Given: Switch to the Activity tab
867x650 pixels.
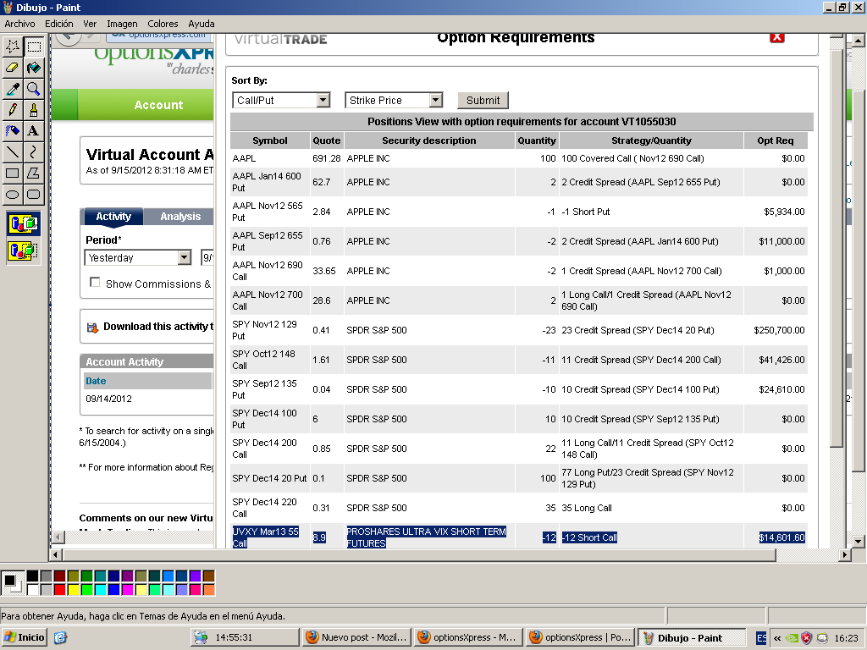Looking at the screenshot, I should pyautogui.click(x=113, y=216).
